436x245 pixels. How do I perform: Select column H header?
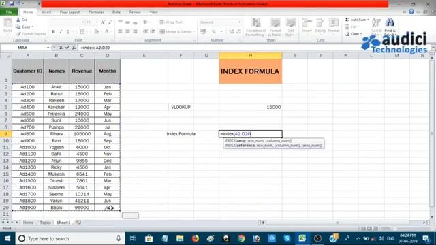[x=250, y=56]
